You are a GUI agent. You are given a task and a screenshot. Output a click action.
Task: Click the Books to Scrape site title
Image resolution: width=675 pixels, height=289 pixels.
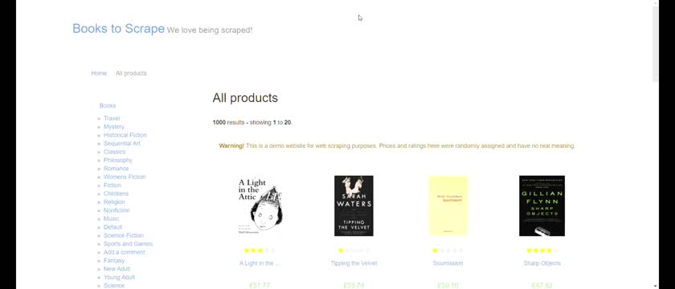[118, 28]
